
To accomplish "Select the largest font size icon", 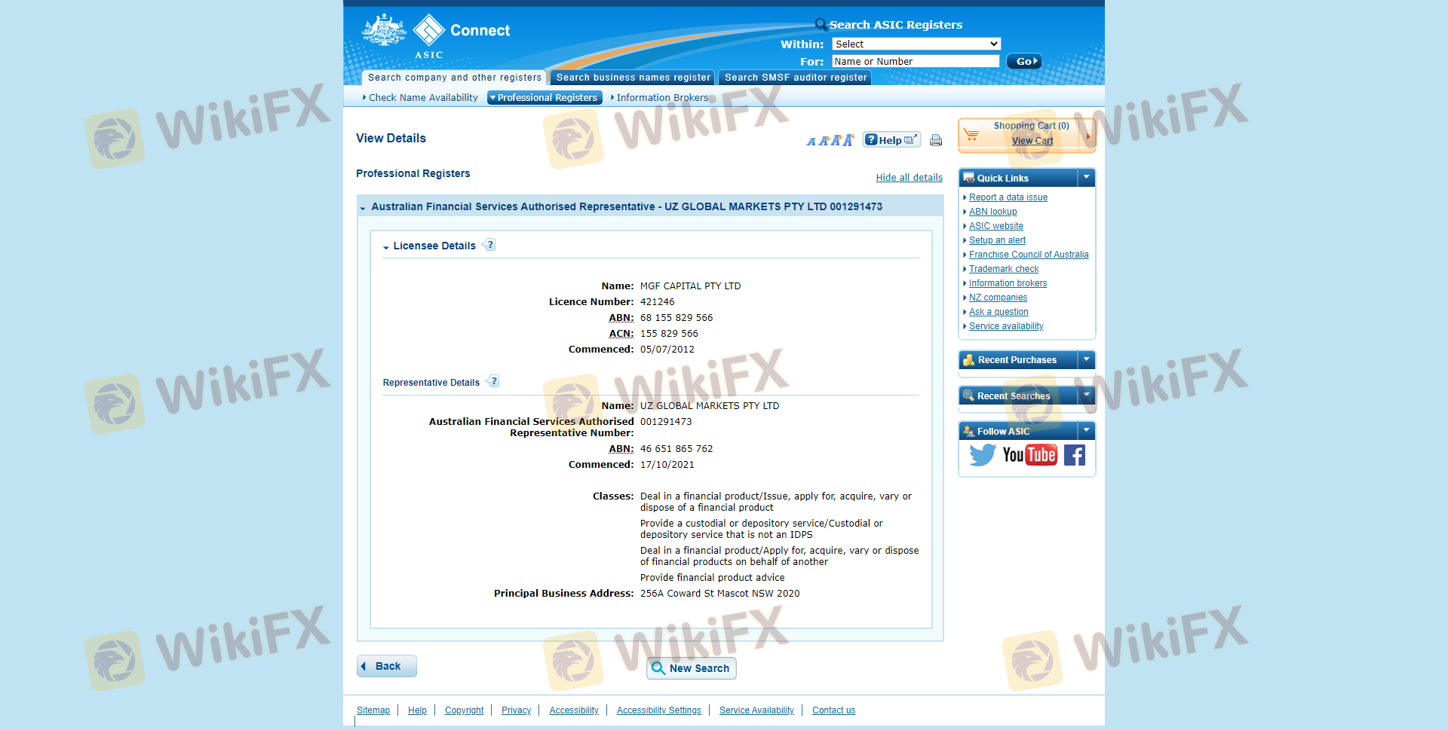I will point(848,140).
